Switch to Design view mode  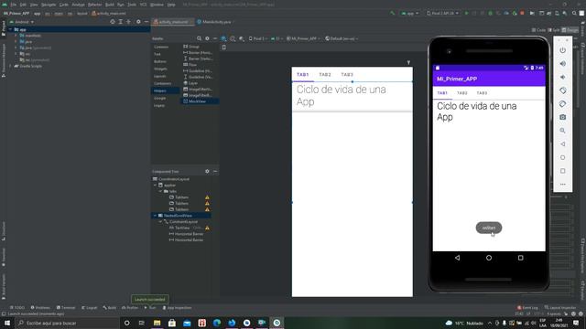pos(570,30)
